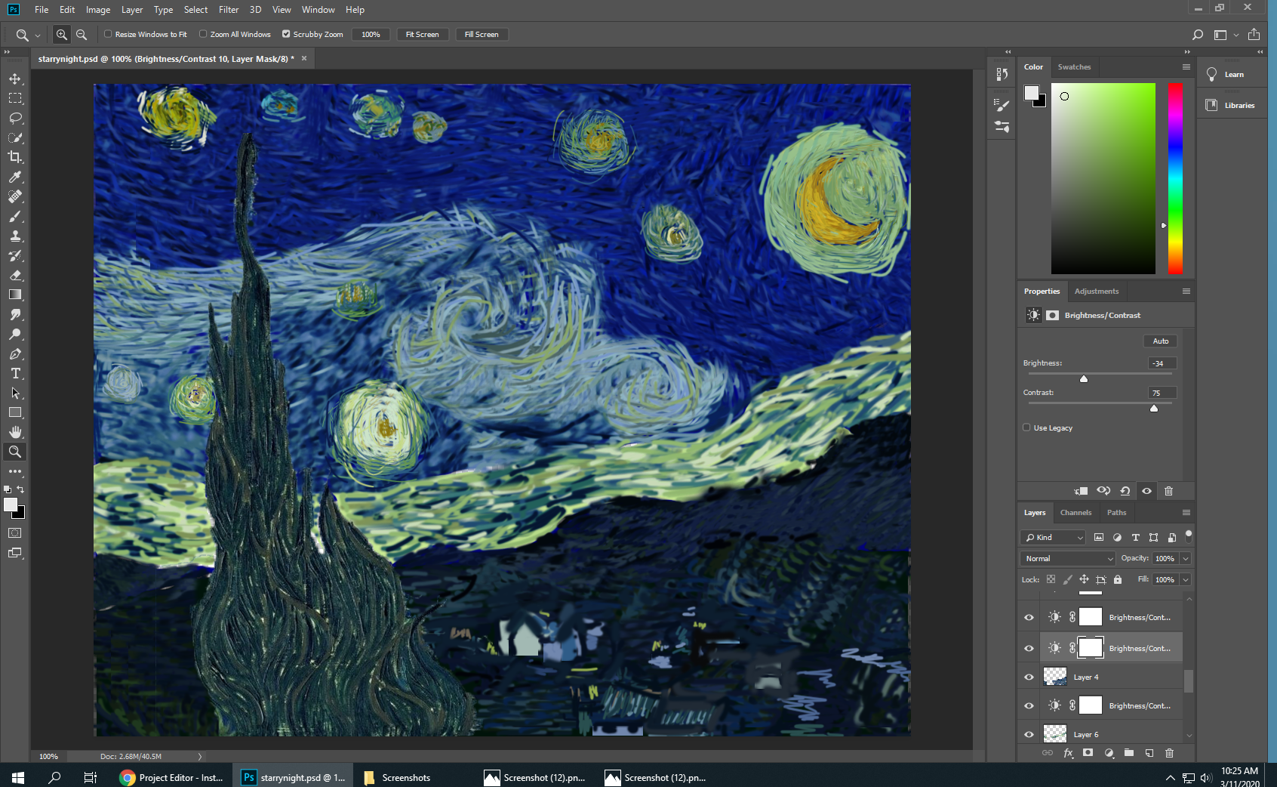Click the Fit Screen button
Viewport: 1277px width, 787px height.
422,35
